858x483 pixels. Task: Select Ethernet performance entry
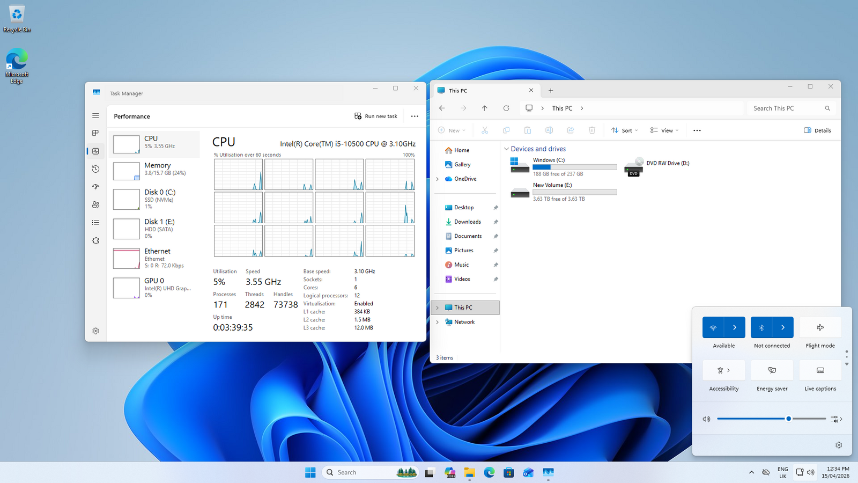[x=154, y=258]
